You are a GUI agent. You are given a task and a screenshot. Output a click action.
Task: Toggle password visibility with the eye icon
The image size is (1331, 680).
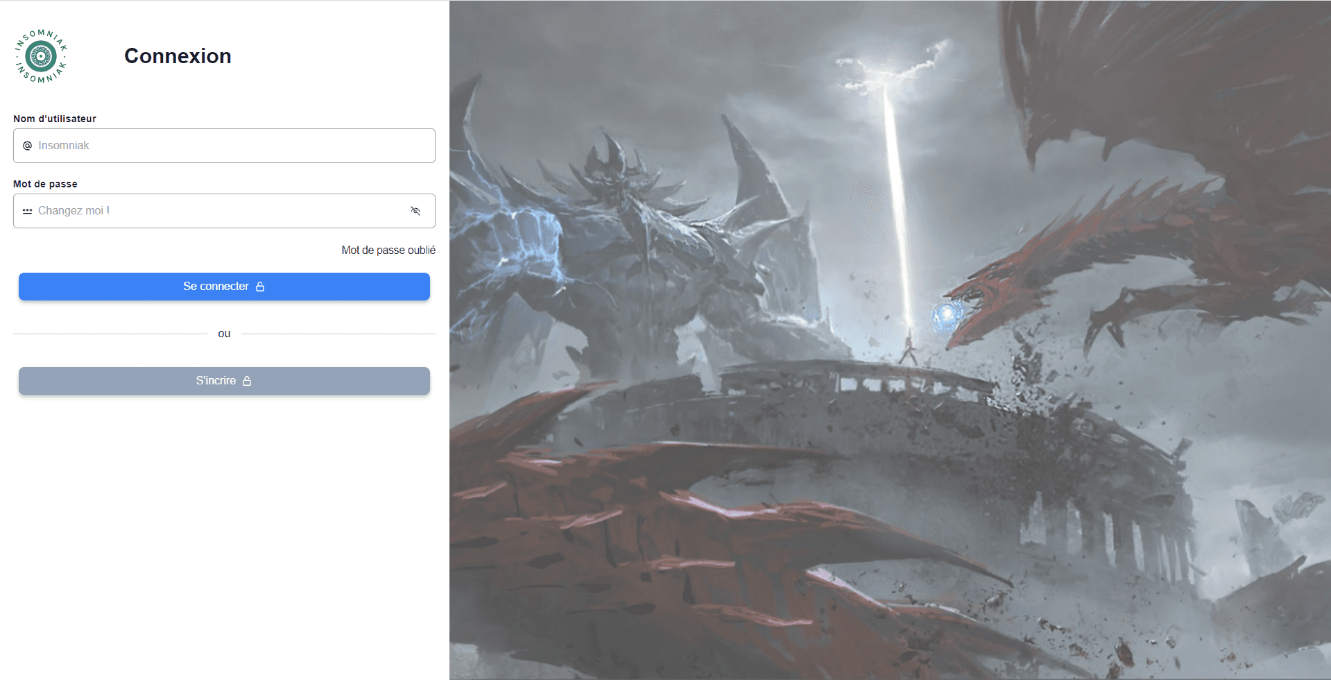point(415,211)
